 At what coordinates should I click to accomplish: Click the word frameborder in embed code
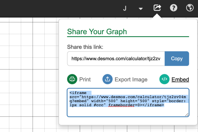point(121,105)
